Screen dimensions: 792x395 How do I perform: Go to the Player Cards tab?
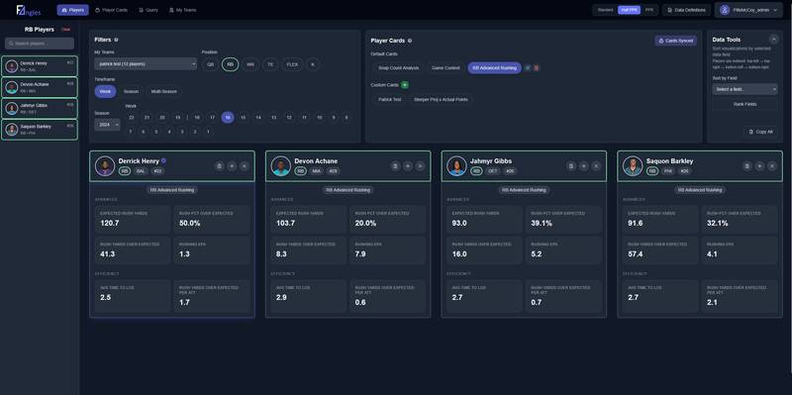(111, 10)
